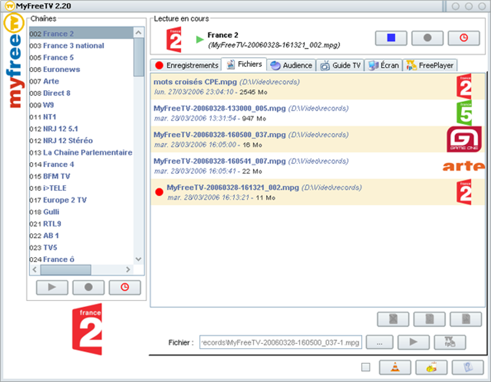Select channel 008 Direct 8
Screen dimensions: 491x382
coord(81,93)
